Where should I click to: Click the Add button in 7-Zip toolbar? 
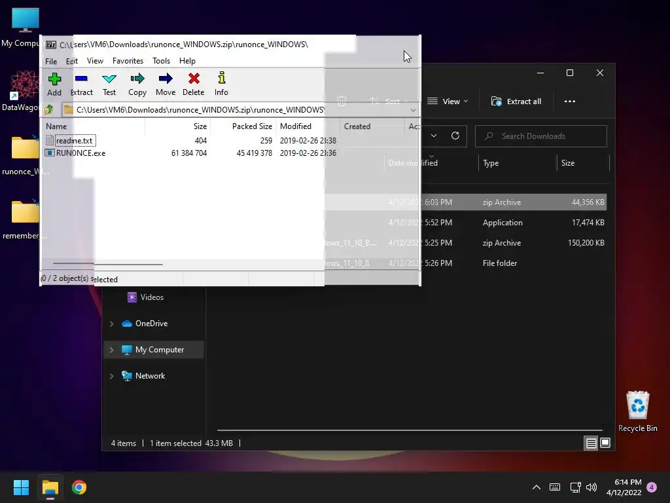54,84
